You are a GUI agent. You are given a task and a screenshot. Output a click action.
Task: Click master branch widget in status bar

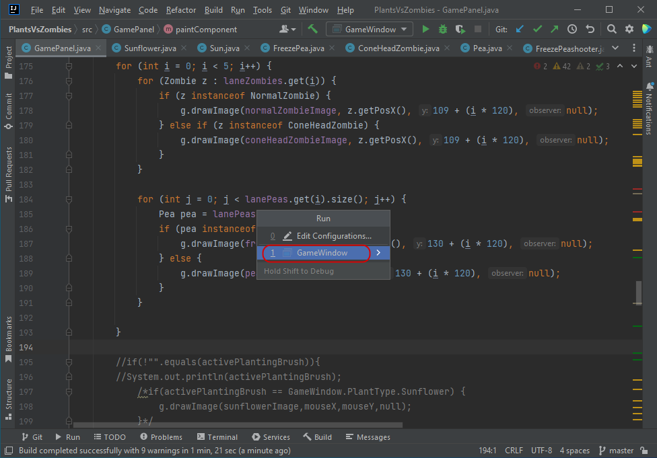click(616, 451)
